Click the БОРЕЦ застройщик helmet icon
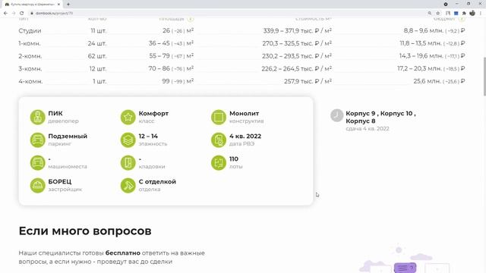 tap(37, 185)
